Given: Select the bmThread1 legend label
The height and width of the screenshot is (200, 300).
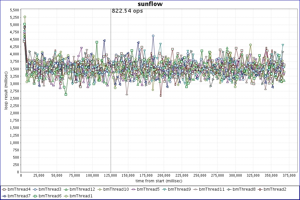Looking at the screenshot, I should pyautogui.click(x=81, y=196).
